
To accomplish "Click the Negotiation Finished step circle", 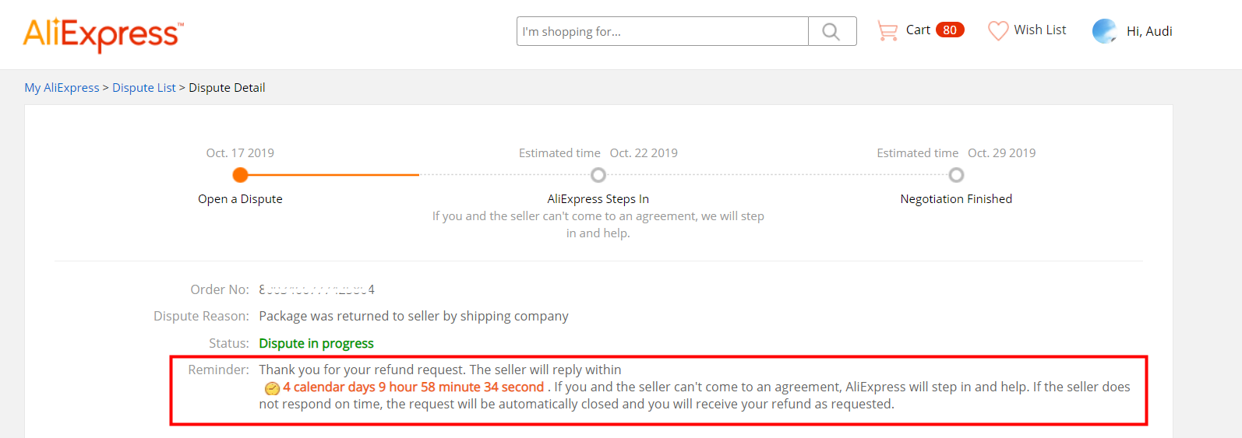I will [956, 175].
